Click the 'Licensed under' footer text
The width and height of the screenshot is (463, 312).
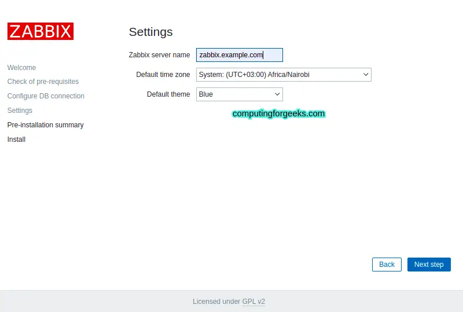click(216, 302)
